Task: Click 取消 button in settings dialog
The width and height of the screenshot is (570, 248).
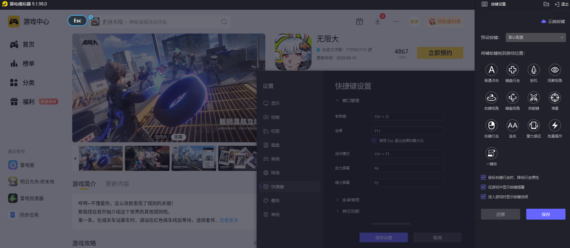Action: point(437,237)
